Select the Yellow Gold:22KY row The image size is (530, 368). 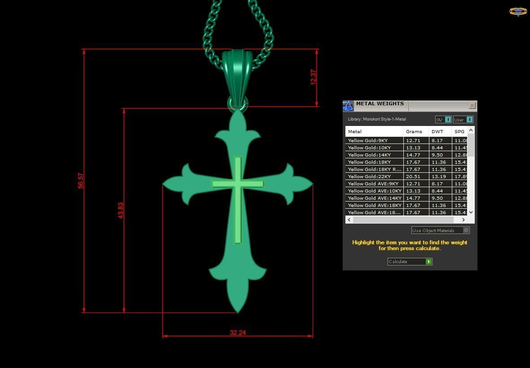tap(406, 176)
